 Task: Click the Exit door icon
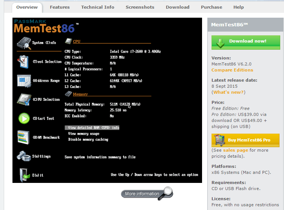click(x=25, y=175)
